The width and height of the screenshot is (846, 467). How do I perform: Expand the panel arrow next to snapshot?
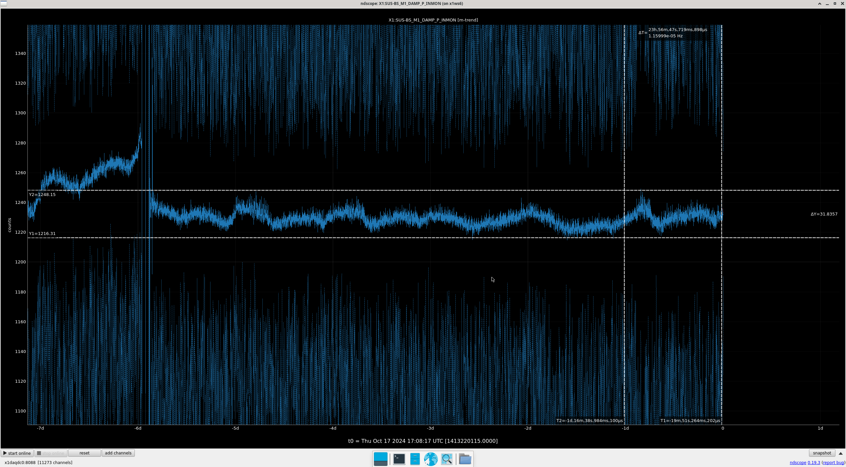point(841,453)
